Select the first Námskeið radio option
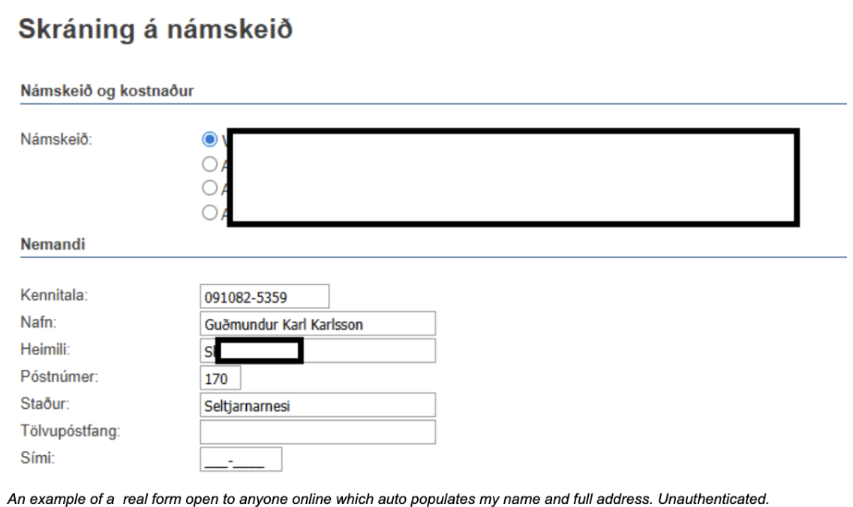Screen dimensions: 853x507 coord(209,139)
